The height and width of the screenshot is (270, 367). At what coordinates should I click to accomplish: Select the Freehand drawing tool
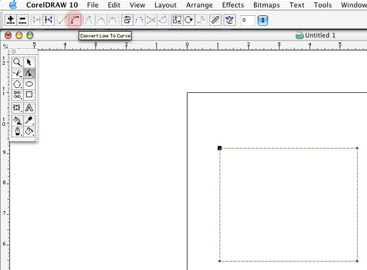(x=17, y=73)
